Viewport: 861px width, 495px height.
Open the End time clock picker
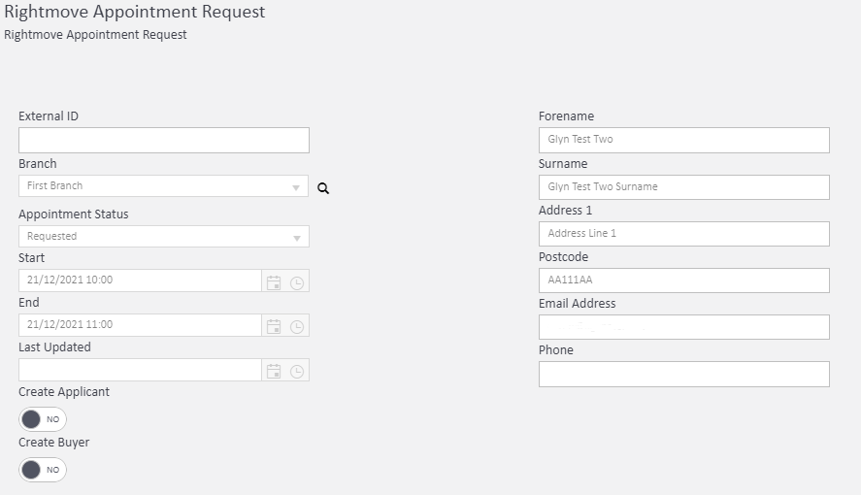pos(297,326)
